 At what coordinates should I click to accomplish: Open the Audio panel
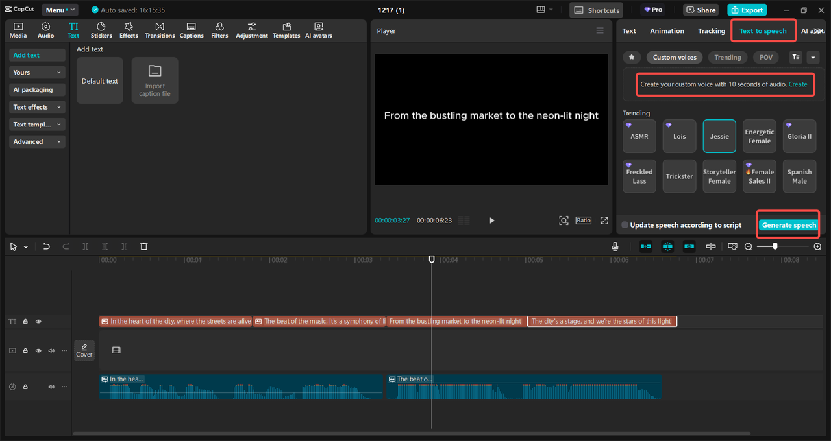pos(46,30)
